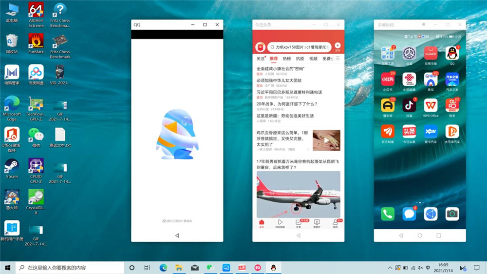Play the 鸡爪去骨 video thumbnail
Screen dimensions: 487x274
326,140
